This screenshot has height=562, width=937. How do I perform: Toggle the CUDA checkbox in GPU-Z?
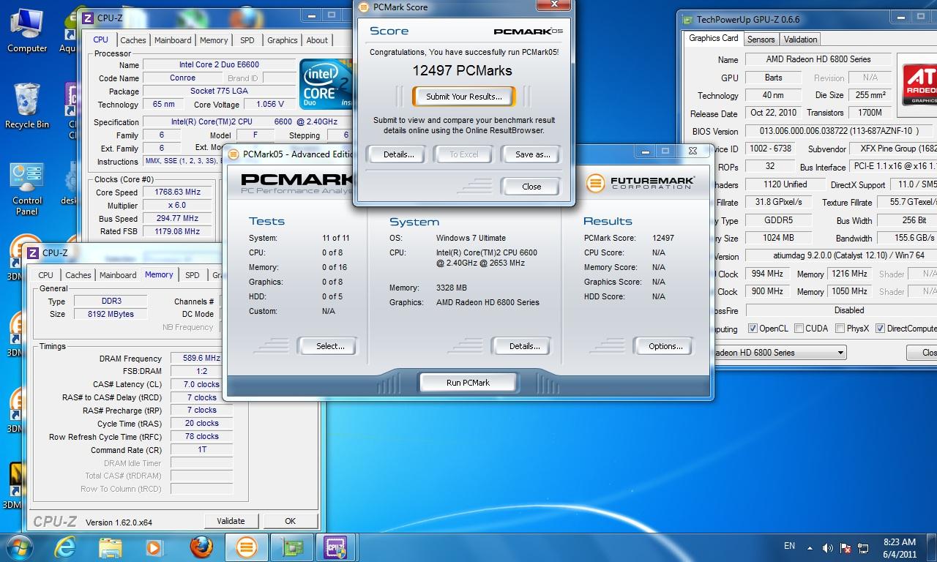[799, 329]
